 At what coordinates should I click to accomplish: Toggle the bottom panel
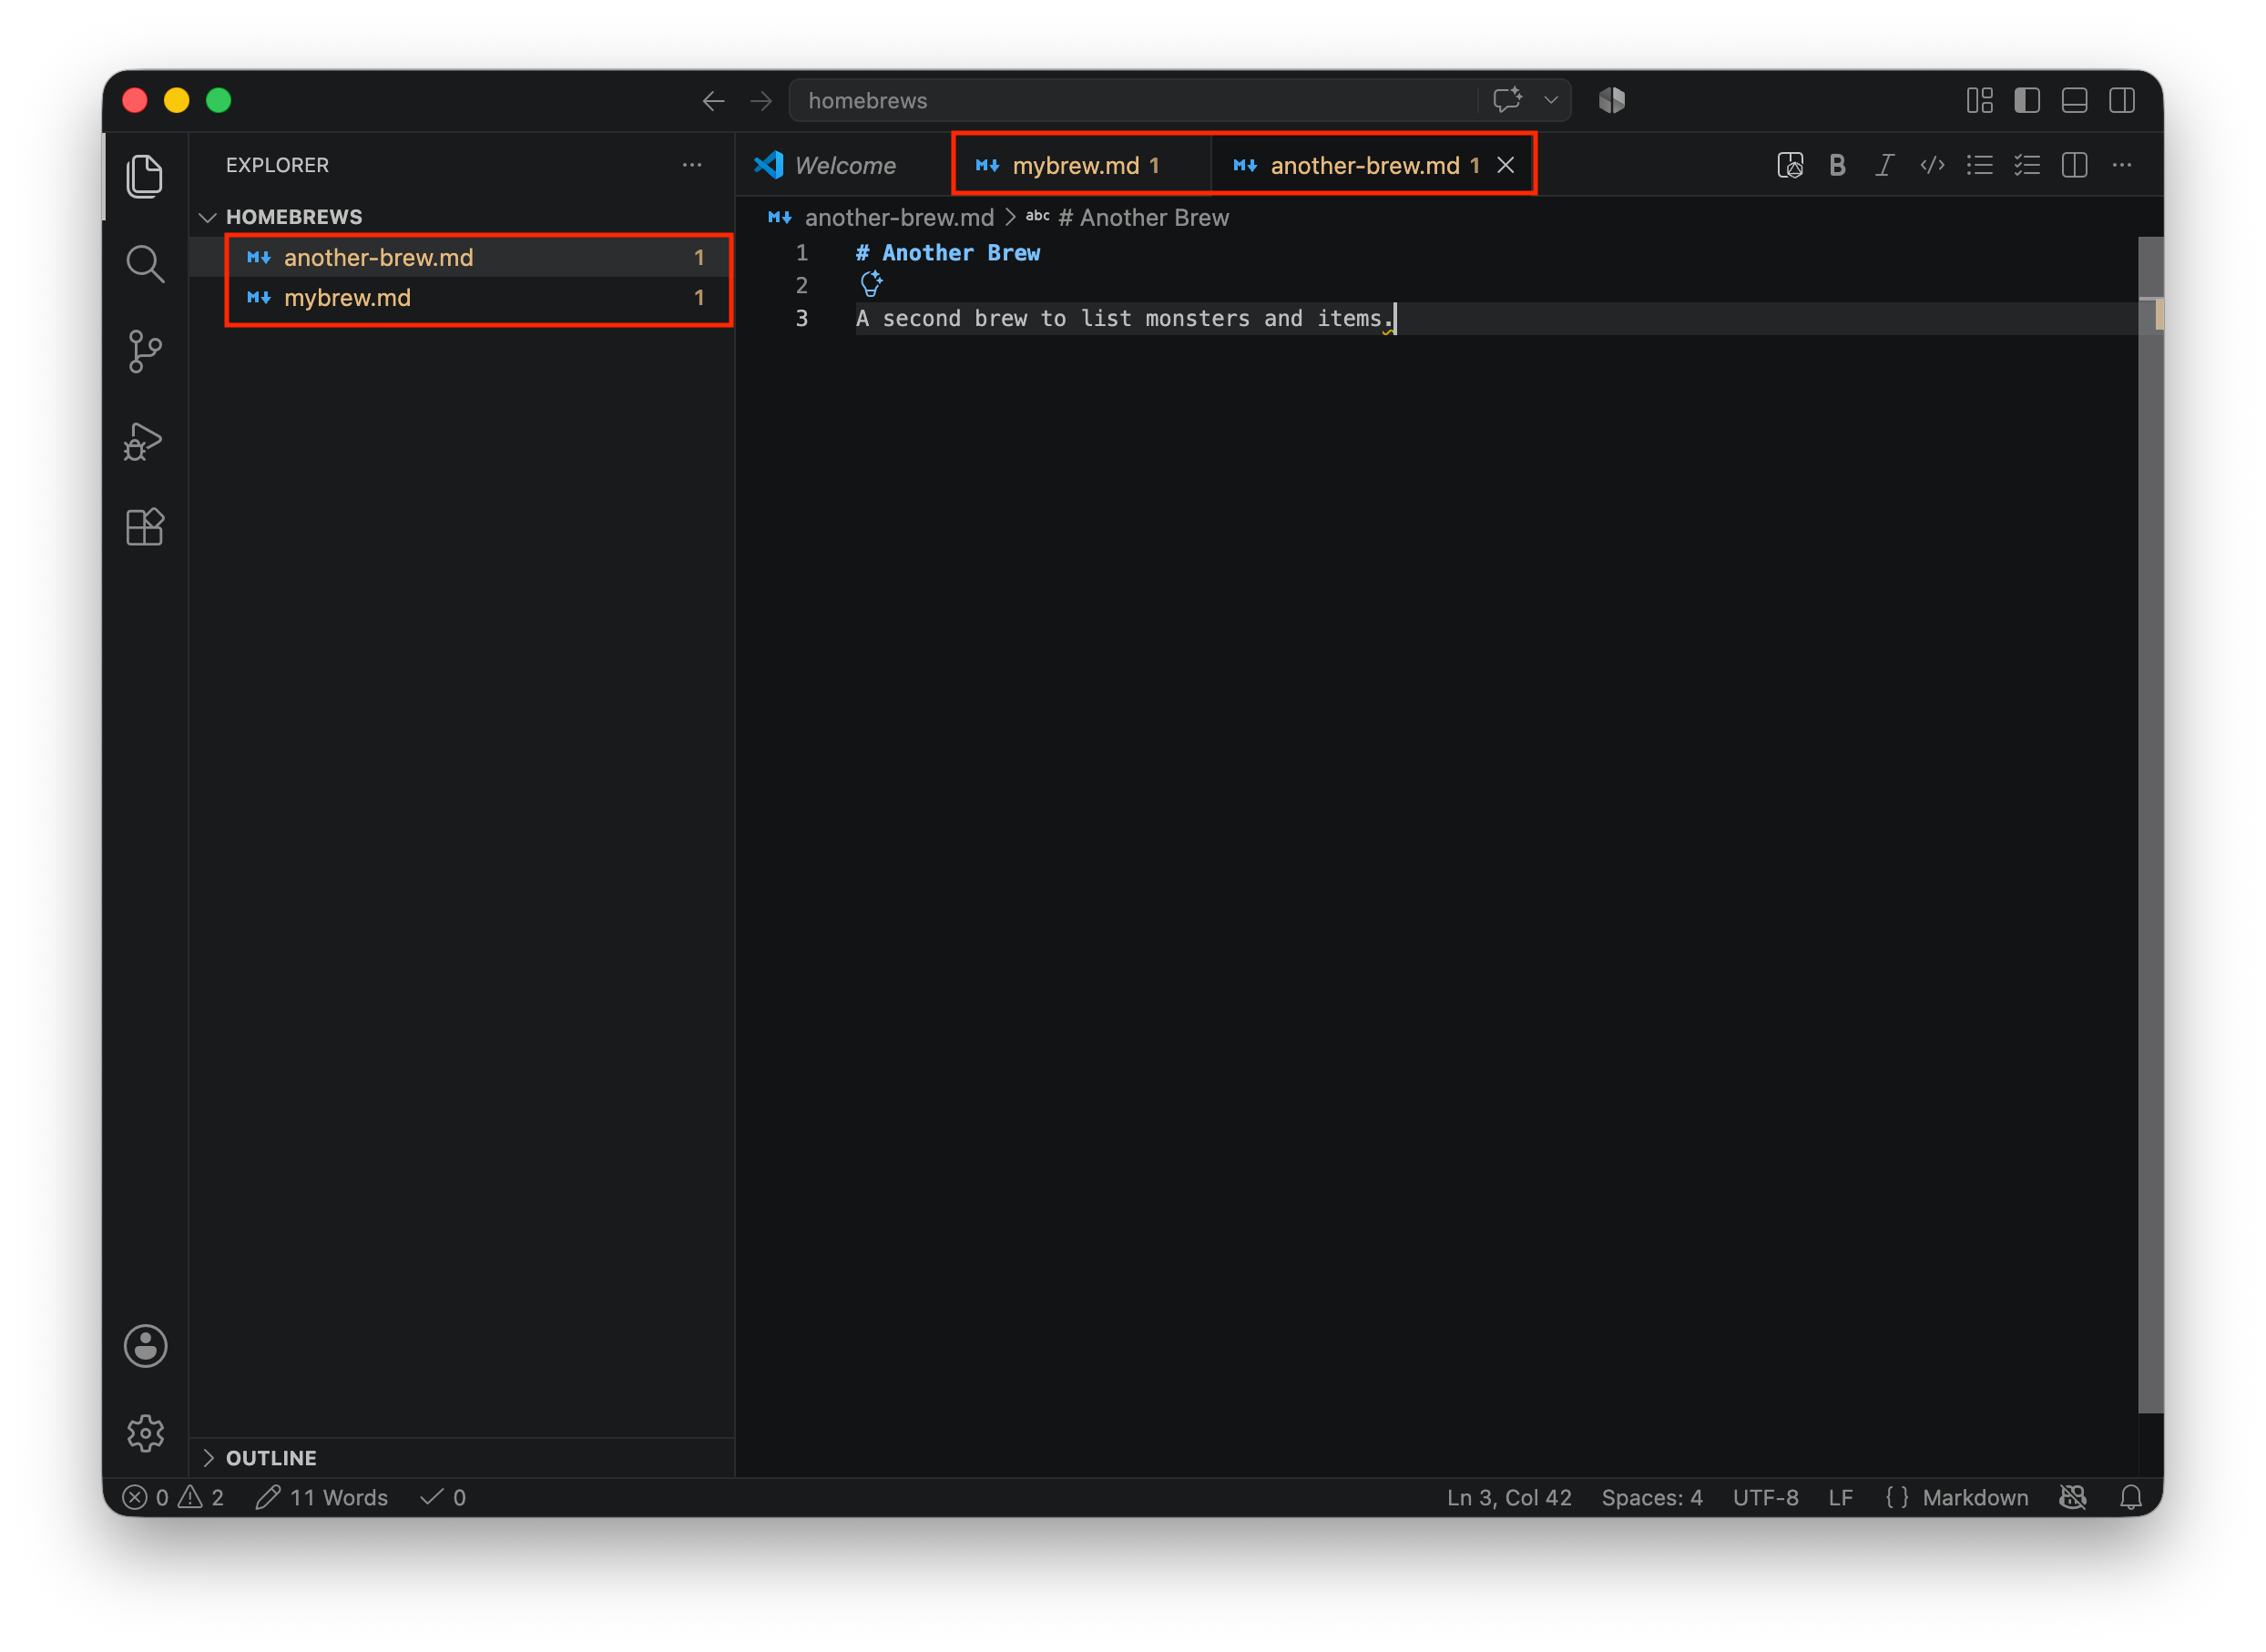coord(2074,100)
